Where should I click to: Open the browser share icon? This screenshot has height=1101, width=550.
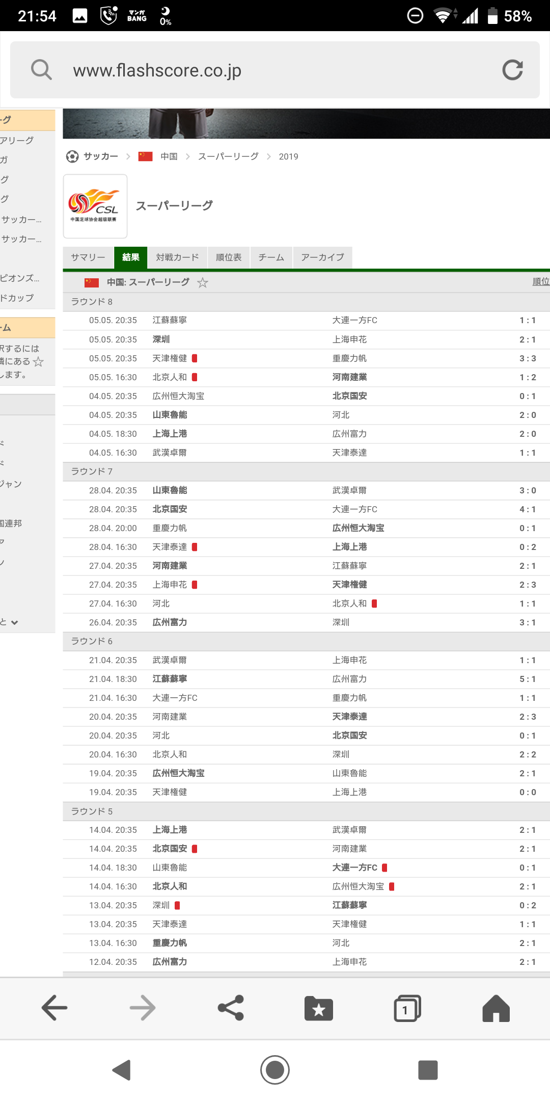click(x=231, y=1008)
